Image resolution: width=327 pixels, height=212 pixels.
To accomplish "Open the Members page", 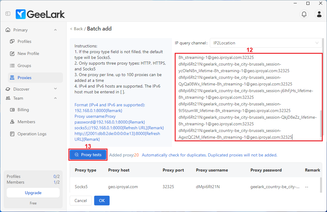I will (x=26, y=122).
